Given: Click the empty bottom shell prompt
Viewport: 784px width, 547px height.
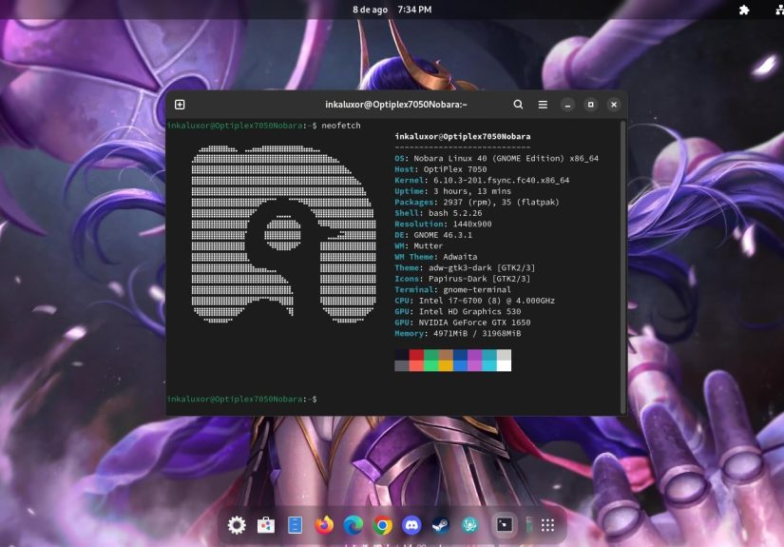Looking at the screenshot, I should tap(242, 399).
